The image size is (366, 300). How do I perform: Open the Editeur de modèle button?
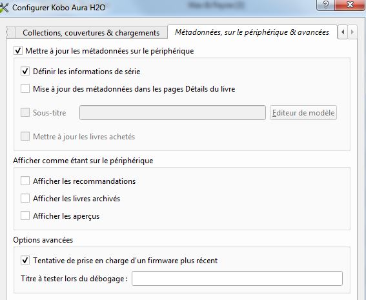point(303,113)
